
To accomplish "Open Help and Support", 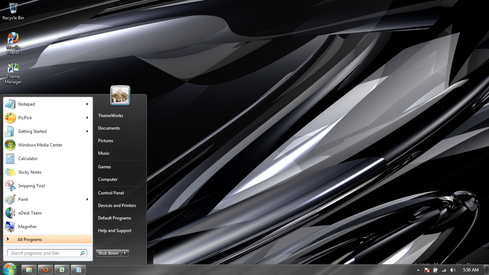I will 115,231.
